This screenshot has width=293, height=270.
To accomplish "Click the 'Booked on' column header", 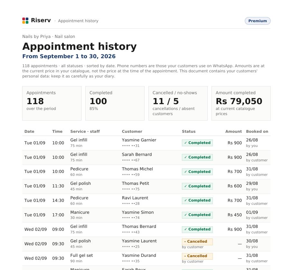I will [257, 131].
